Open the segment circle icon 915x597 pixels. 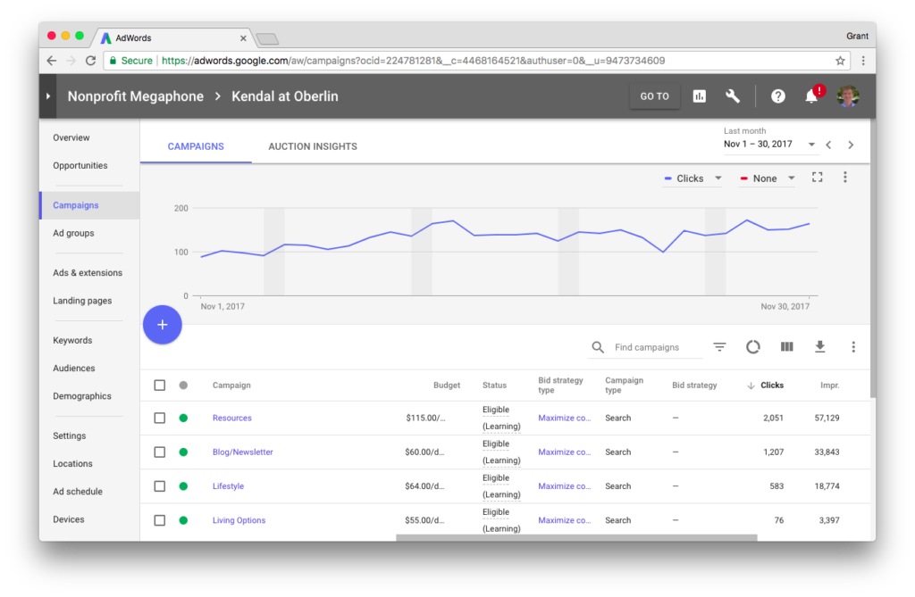coord(752,347)
